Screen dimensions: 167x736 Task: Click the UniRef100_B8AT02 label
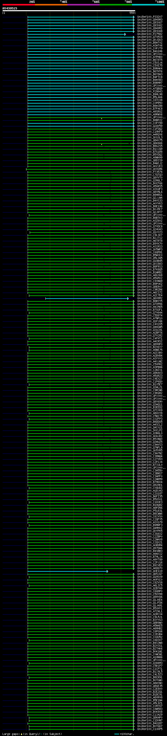point(150,43)
